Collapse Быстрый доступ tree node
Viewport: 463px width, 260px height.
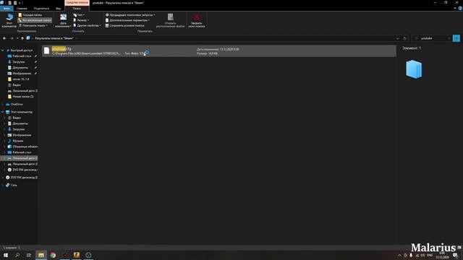3,51
